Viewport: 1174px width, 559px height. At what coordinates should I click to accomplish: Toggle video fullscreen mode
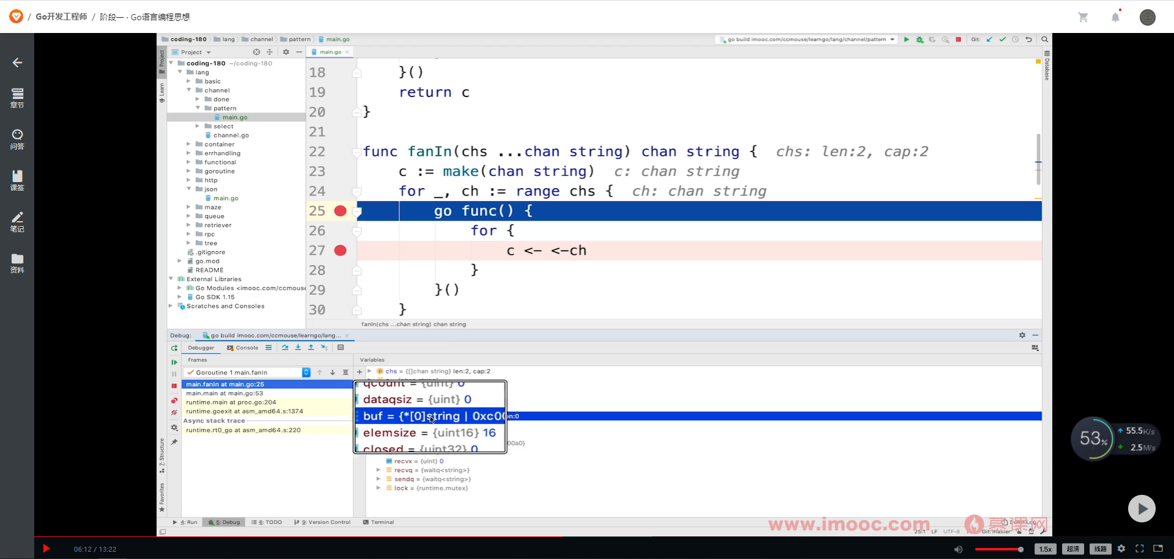tap(1140, 549)
